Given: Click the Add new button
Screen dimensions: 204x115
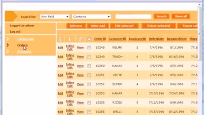Looking at the screenshot, I should click(x=76, y=26).
